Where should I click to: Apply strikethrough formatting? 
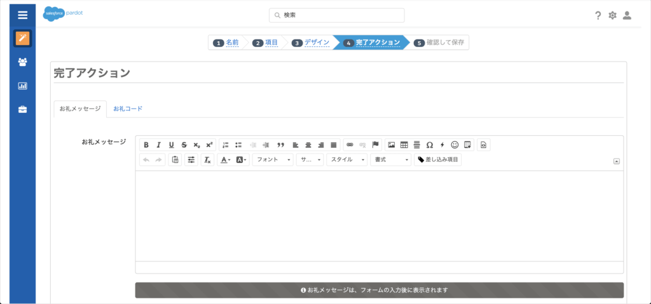click(184, 145)
